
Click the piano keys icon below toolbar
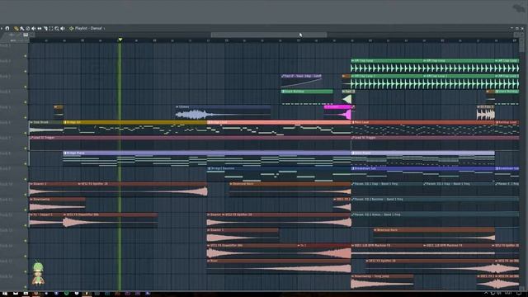26,35
